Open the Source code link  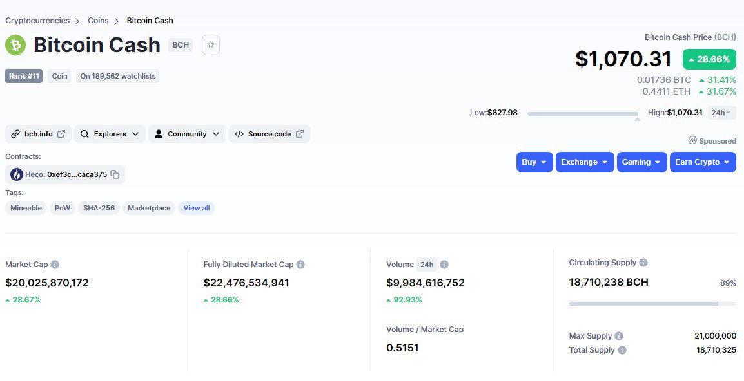pos(269,134)
